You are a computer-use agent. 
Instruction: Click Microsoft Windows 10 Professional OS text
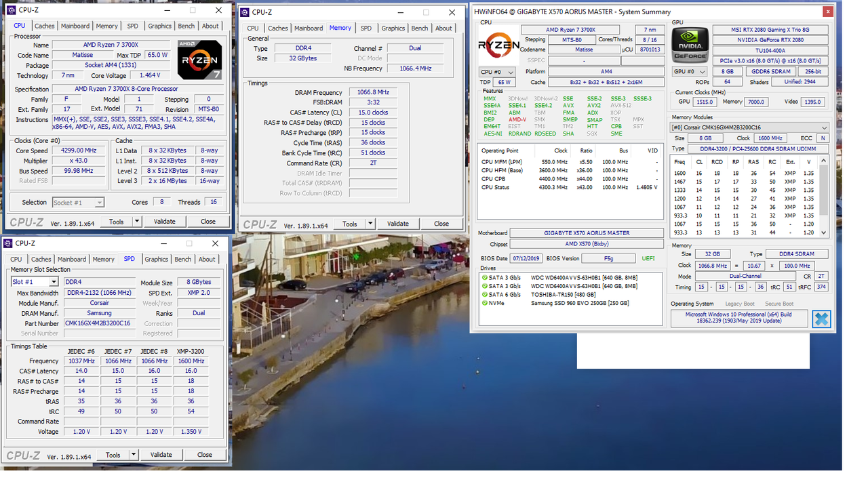(x=739, y=318)
